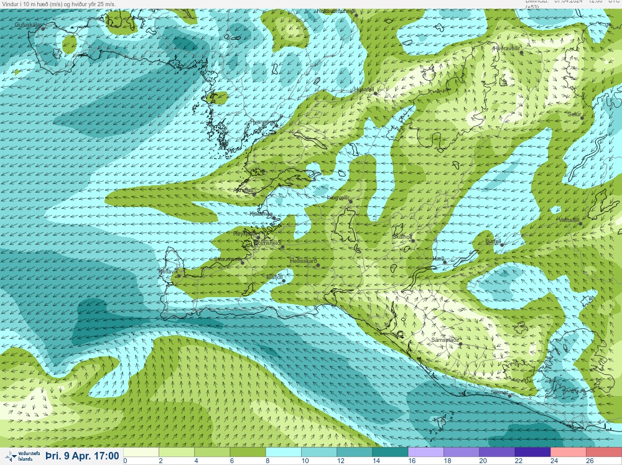The width and height of the screenshot is (622, 465).
Task: Click the legend value 26
Action: [x=590, y=461]
